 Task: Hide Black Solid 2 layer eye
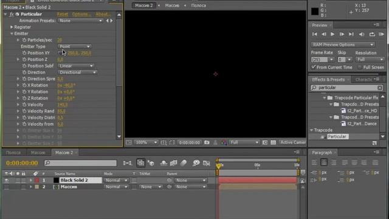click(x=7, y=180)
